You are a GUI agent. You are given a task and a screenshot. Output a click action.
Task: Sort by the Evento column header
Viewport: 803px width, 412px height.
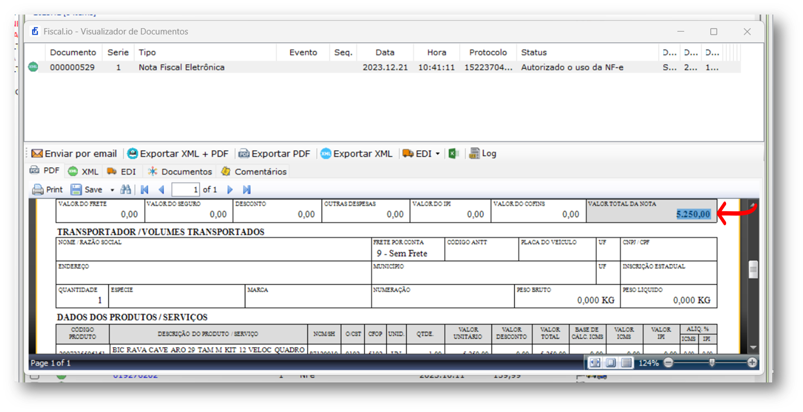point(303,52)
